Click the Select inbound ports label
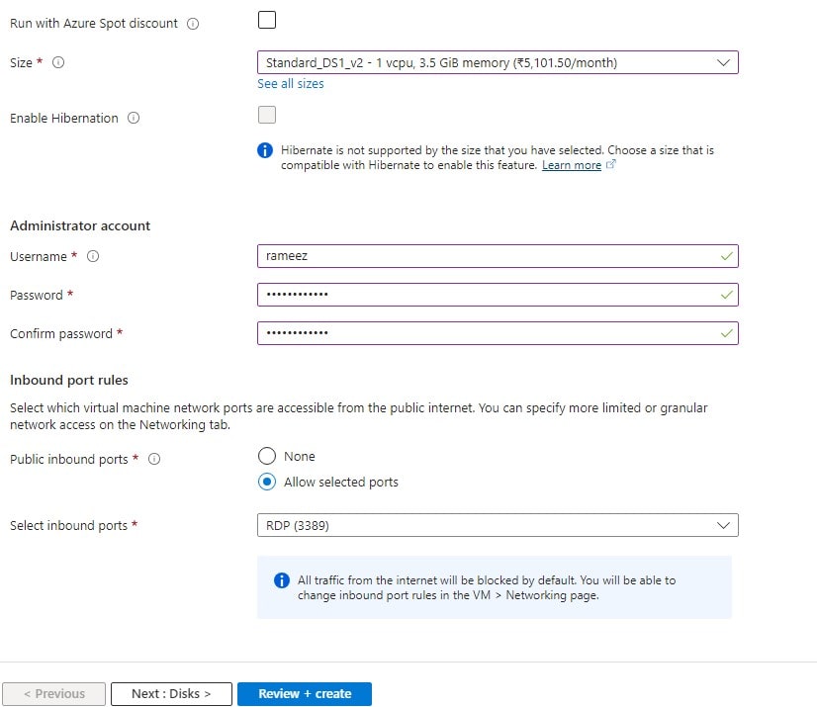This screenshot has width=817, height=707. (69, 525)
